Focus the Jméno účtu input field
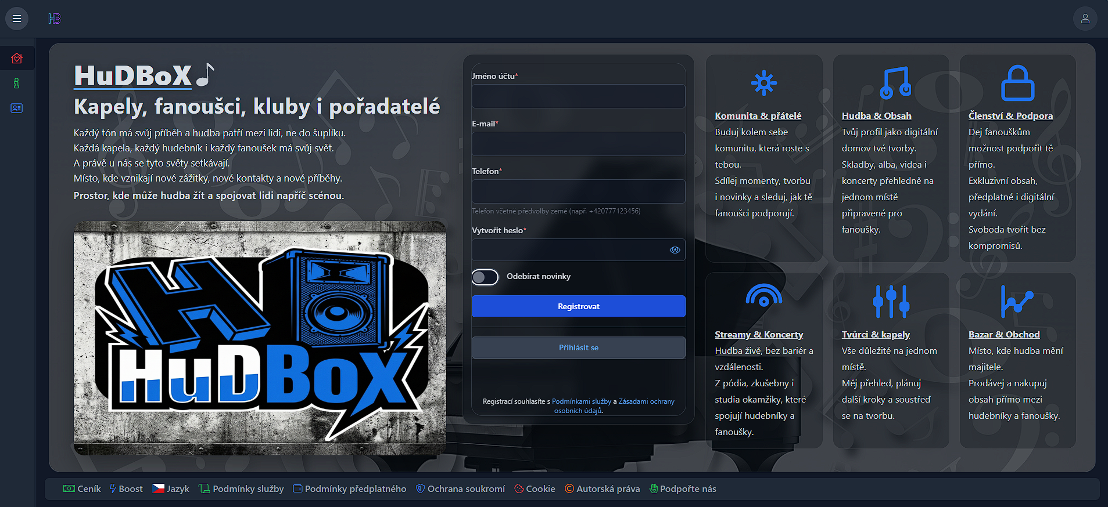 pos(579,96)
